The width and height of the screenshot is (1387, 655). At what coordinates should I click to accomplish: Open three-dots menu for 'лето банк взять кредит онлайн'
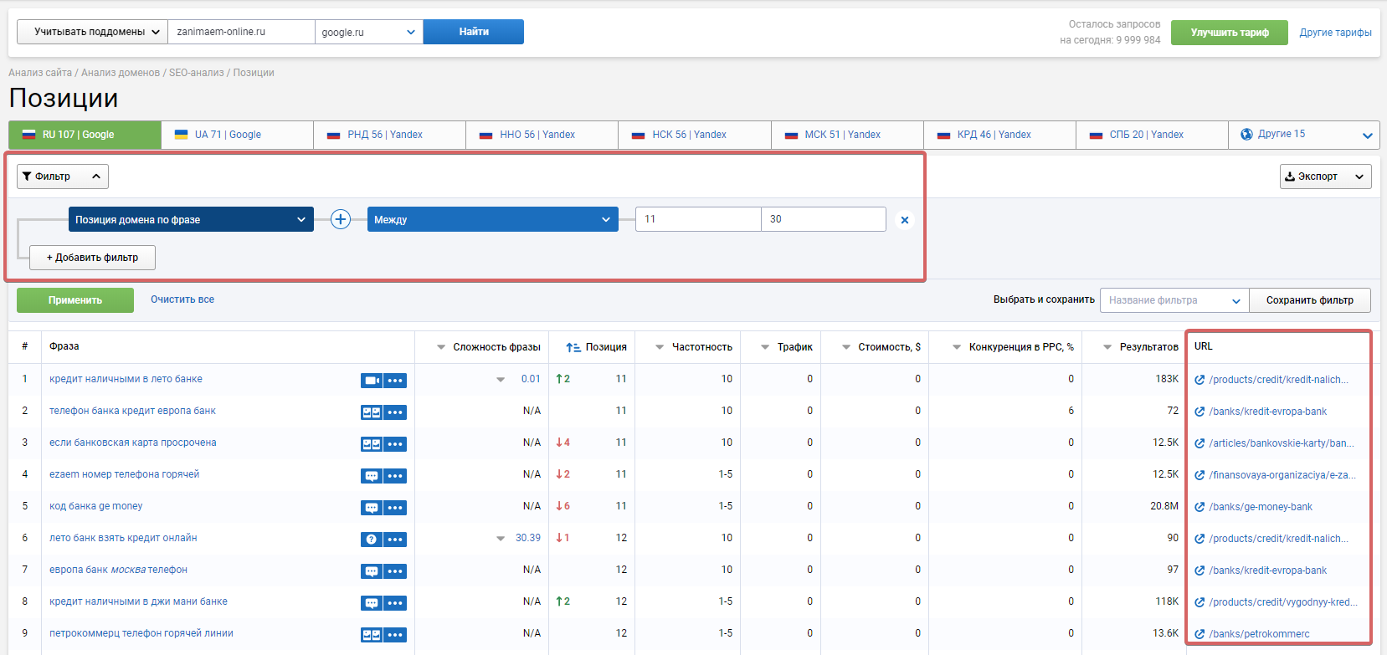(x=396, y=540)
